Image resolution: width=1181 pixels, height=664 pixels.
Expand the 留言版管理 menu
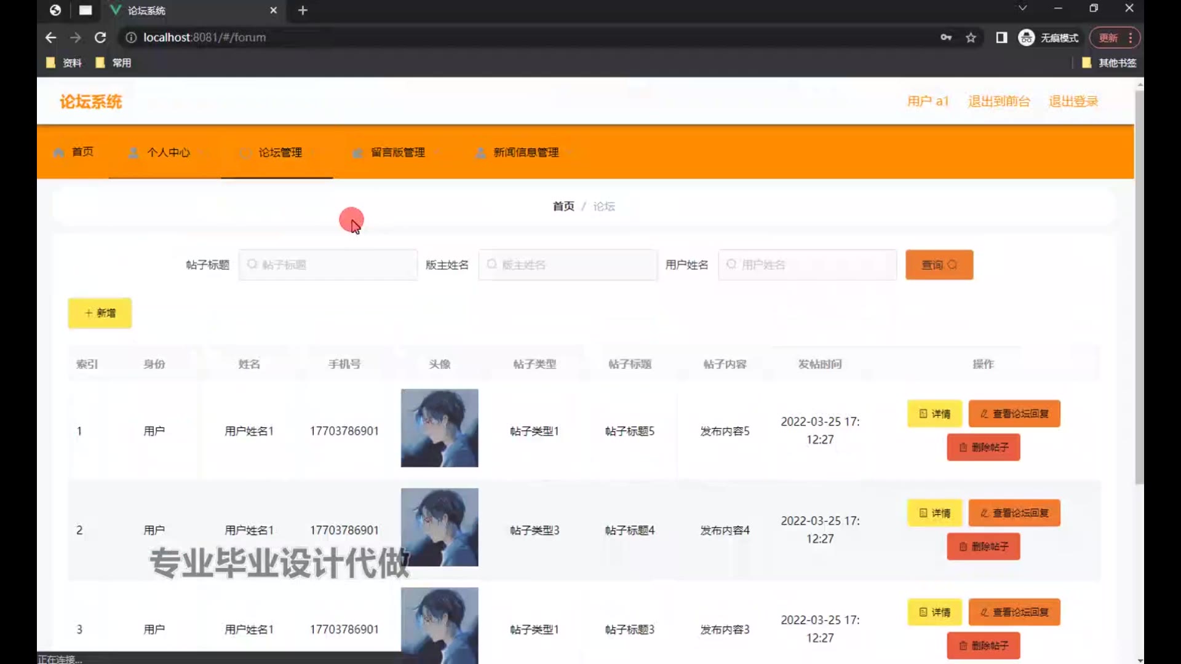pyautogui.click(x=397, y=152)
